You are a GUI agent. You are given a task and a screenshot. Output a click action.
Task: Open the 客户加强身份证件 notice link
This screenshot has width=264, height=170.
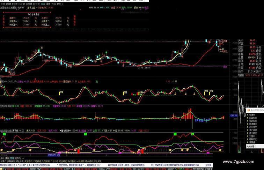point(126,165)
